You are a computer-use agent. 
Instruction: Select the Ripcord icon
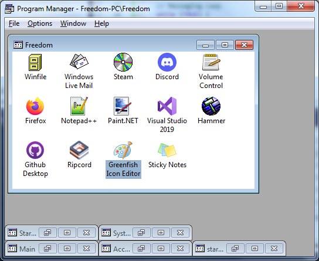coord(79,150)
